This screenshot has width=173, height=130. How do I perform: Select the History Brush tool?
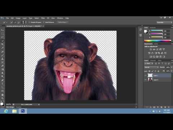[3, 62]
